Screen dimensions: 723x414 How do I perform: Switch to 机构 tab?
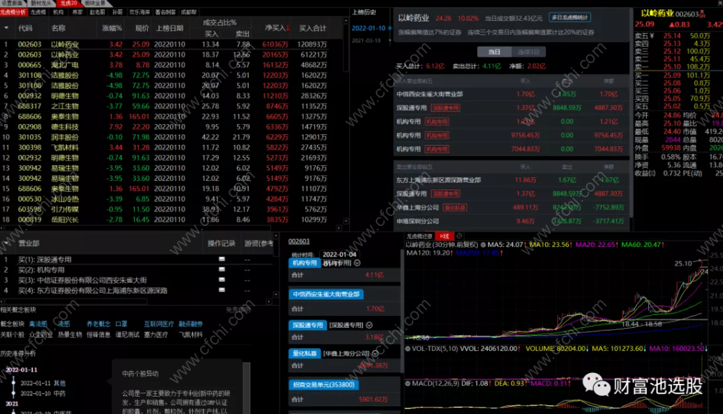pos(58,12)
